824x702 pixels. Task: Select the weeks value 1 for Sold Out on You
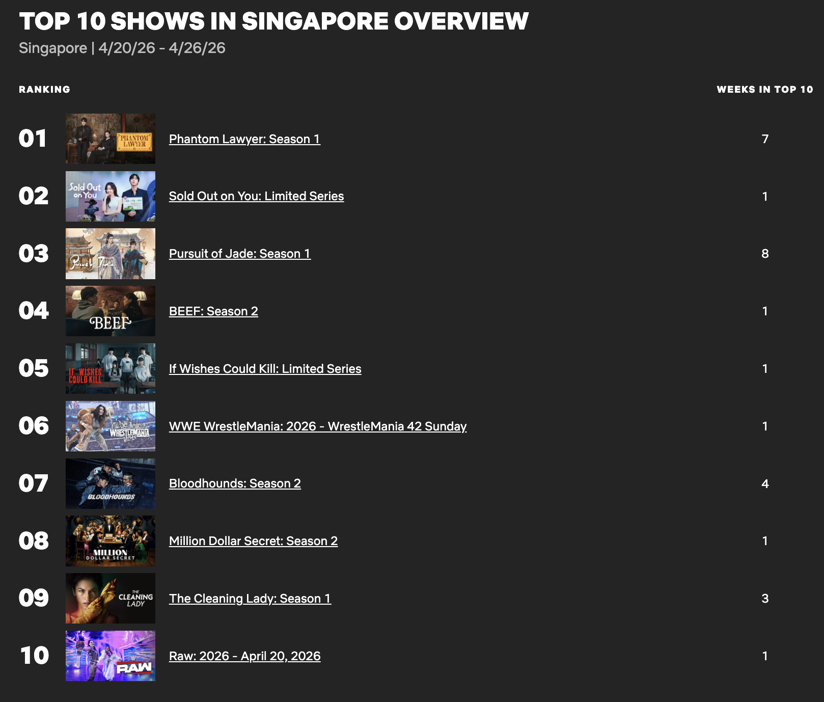pos(765,196)
